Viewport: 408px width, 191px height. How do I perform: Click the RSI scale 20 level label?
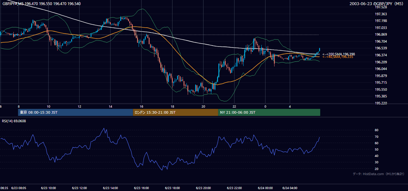[376, 169]
